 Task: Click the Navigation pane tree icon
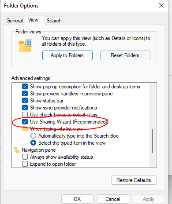[16, 150]
